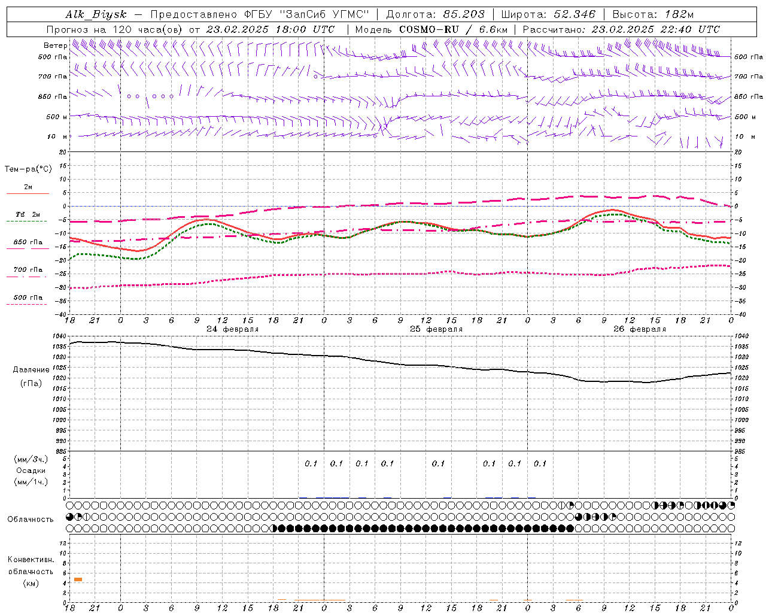Click the Высота: 182м header value
Viewport: 766px width, 613px height.
653,14
